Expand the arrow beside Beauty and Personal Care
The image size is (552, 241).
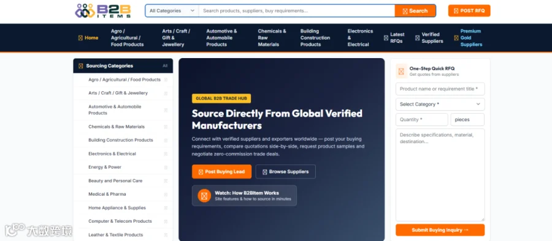point(166,181)
